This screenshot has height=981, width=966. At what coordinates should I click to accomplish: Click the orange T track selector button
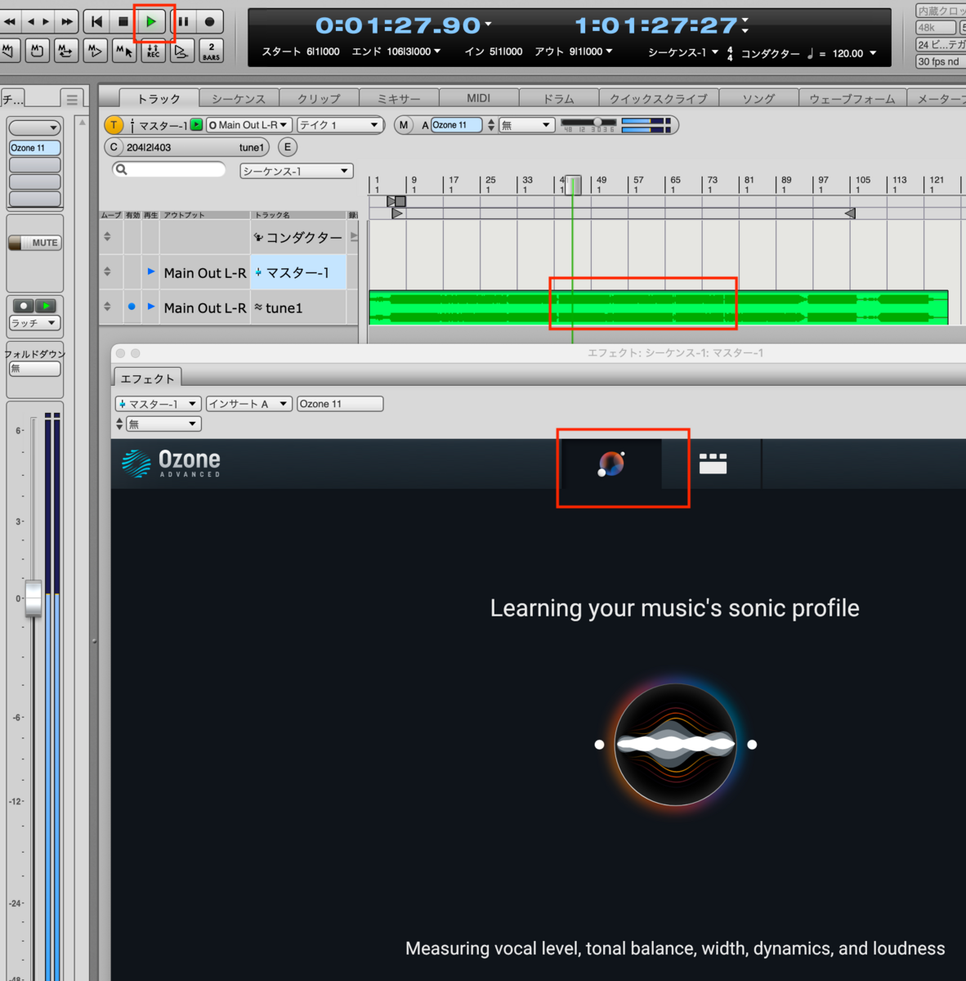114,125
